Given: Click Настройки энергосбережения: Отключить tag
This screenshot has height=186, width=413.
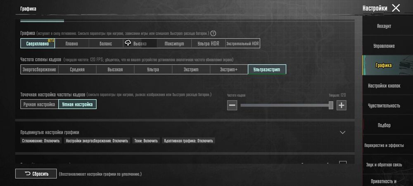Looking at the screenshot, I should (x=97, y=141).
